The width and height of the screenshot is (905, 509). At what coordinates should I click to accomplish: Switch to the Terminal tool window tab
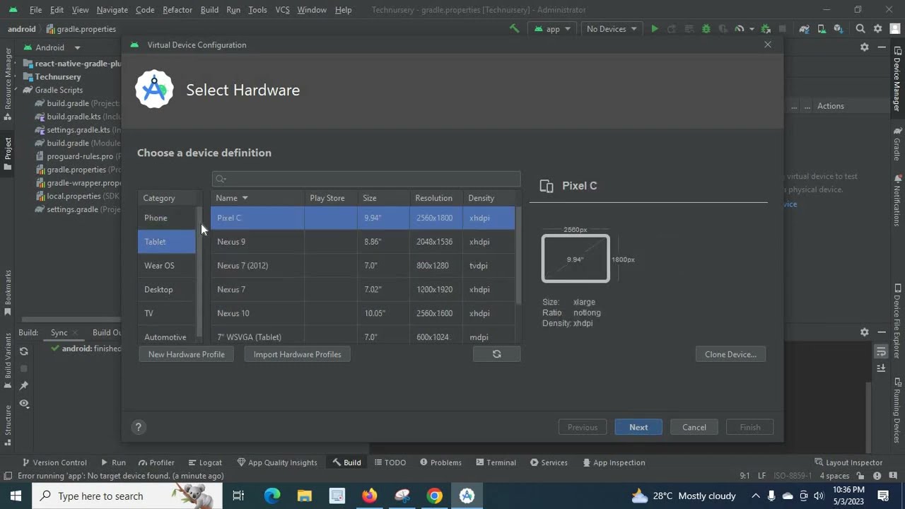click(496, 462)
